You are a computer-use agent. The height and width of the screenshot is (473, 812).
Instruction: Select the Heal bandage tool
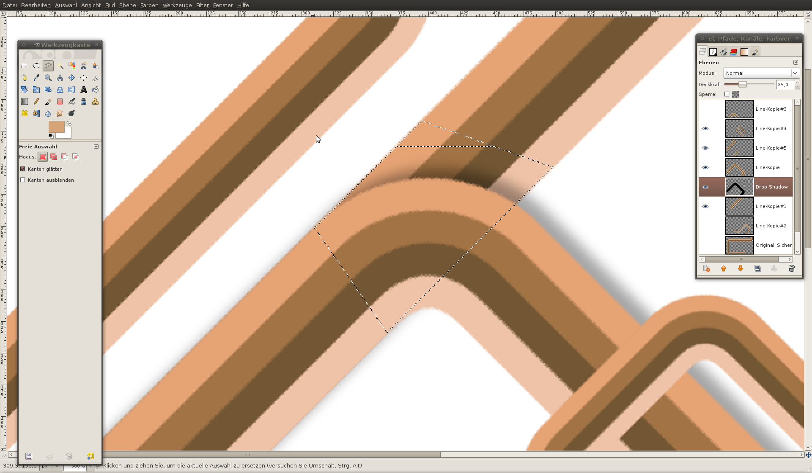[x=25, y=113]
